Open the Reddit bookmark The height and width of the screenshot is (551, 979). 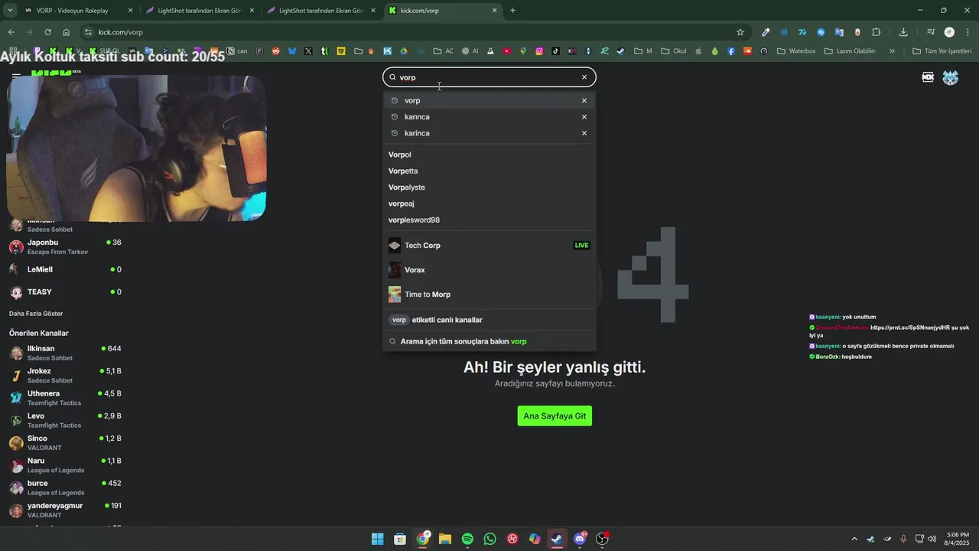[275, 51]
